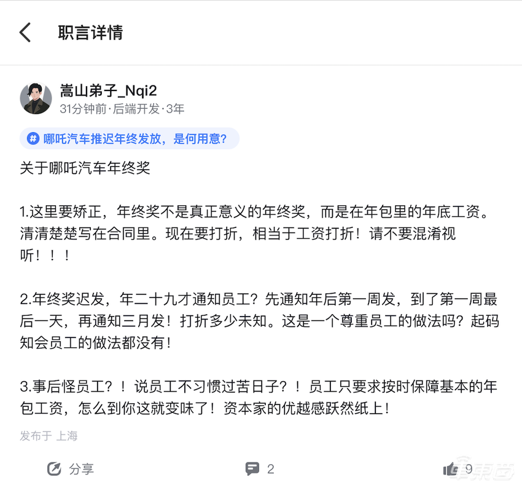
Task: Tap the 分享 share button
Action: 81,469
